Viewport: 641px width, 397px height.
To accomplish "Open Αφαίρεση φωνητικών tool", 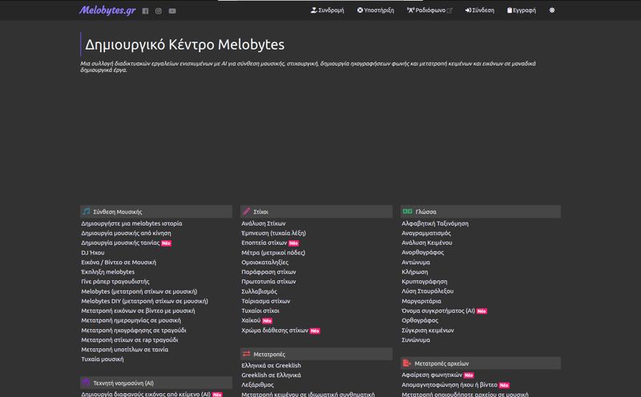I will (x=432, y=375).
